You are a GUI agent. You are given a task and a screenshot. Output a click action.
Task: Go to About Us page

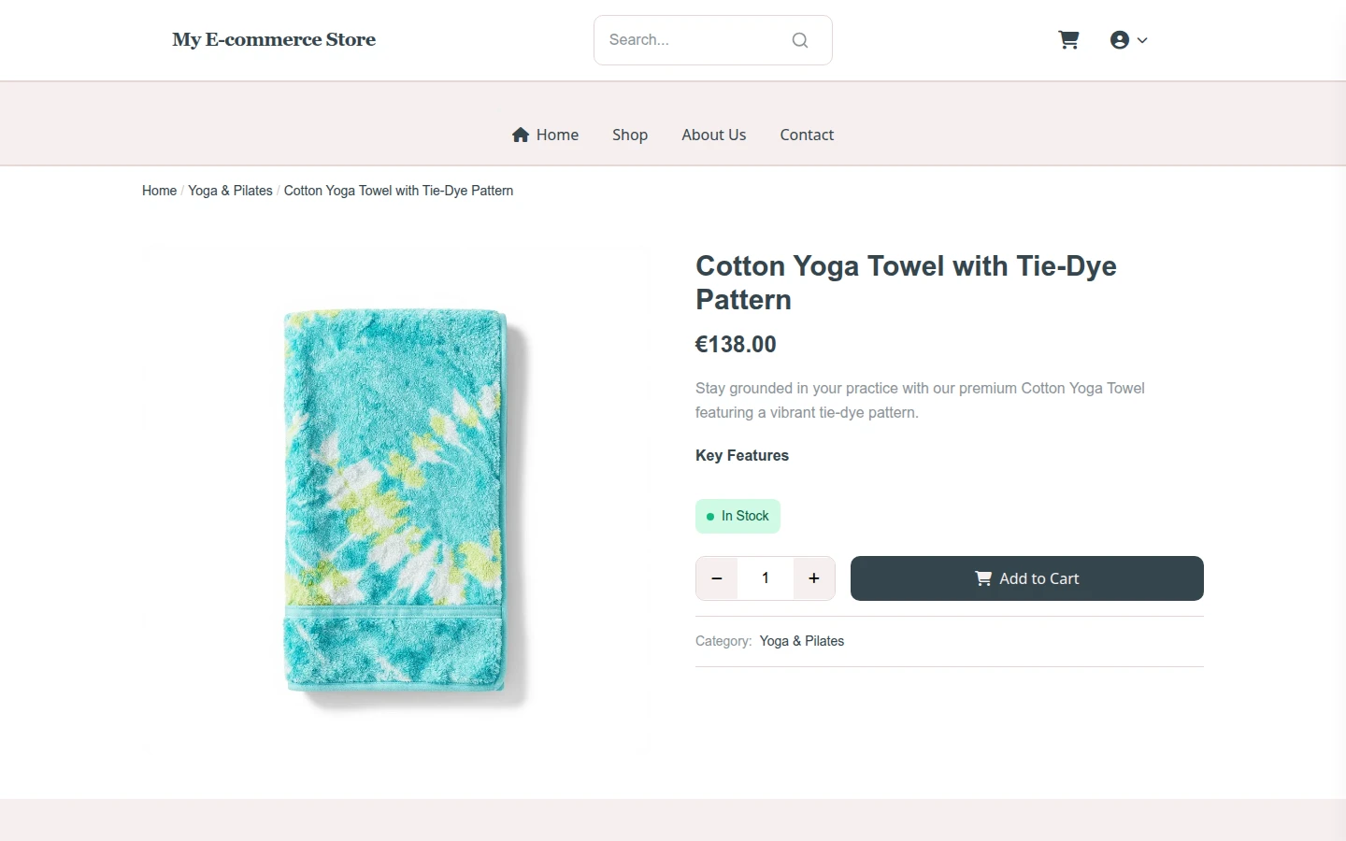pos(714,135)
